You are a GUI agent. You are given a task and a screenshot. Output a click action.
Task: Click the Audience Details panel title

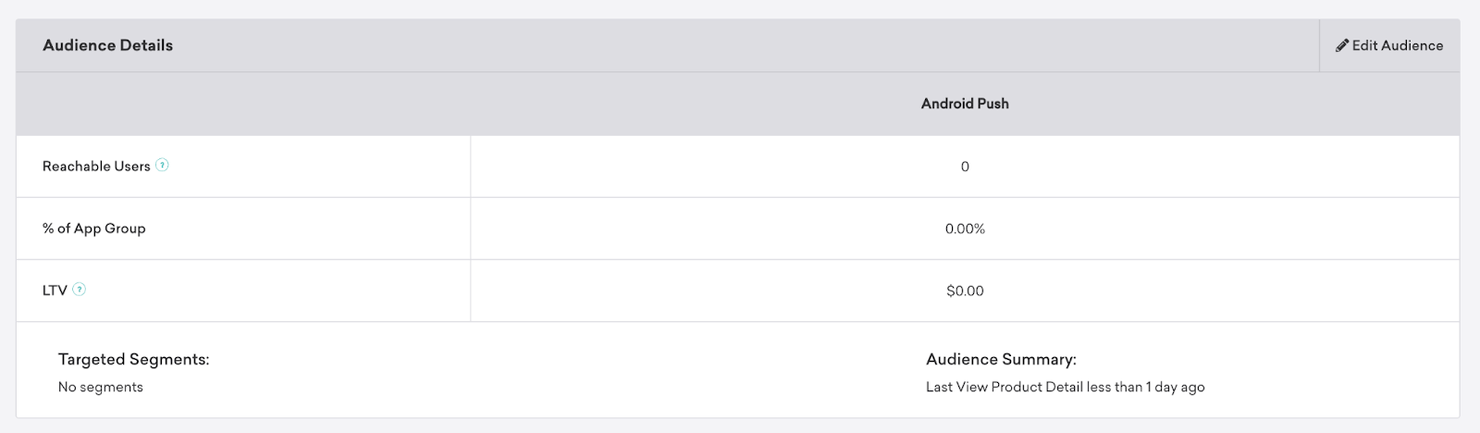pos(107,45)
